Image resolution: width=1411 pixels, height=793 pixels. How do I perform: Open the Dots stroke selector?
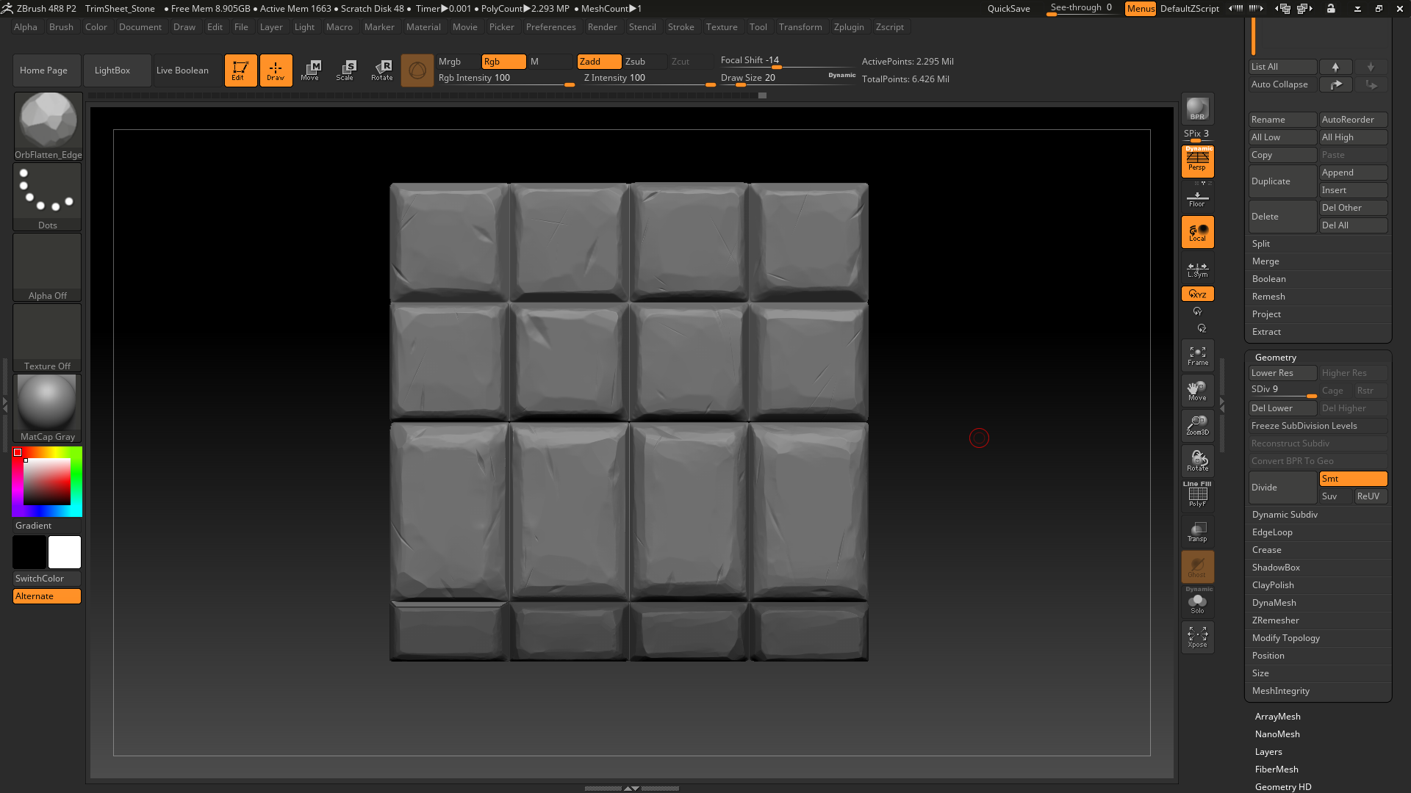48,197
